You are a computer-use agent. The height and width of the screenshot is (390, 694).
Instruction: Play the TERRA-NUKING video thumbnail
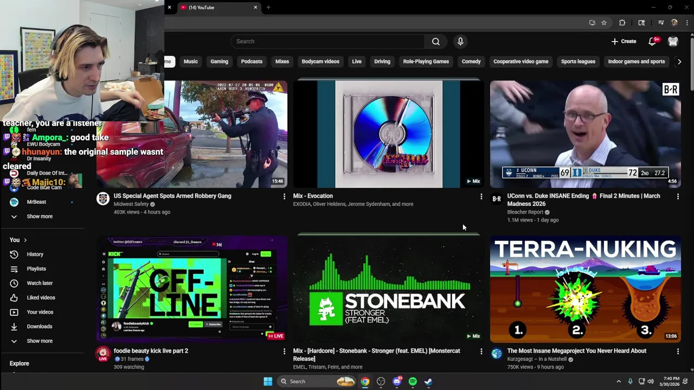(586, 289)
